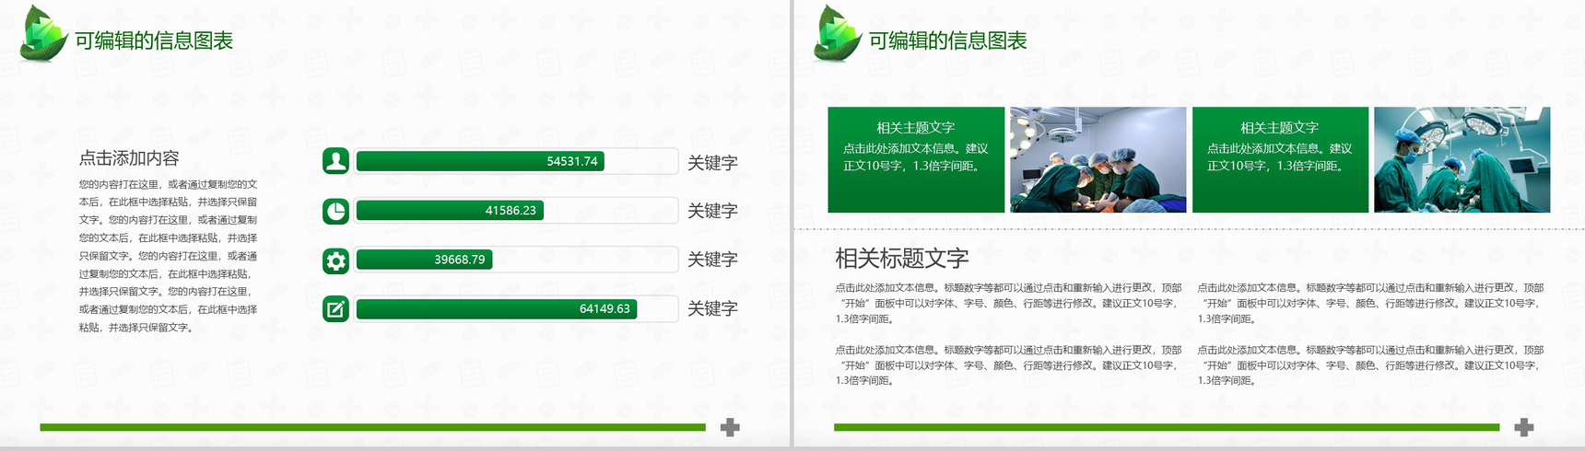Screen dimensions: 1585x451
Task: Select the pie chart clock icon
Action: pos(335,211)
